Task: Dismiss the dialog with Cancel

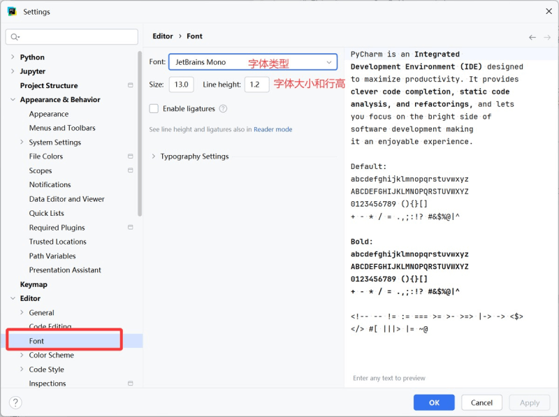Action: (x=481, y=402)
